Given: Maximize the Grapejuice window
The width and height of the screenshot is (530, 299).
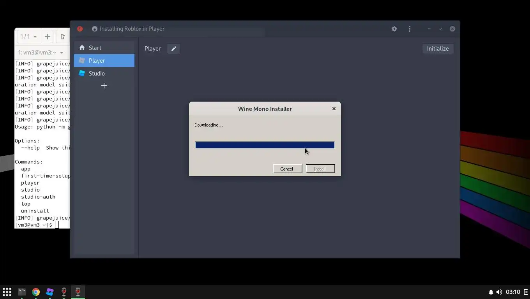Looking at the screenshot, I should 441,29.
